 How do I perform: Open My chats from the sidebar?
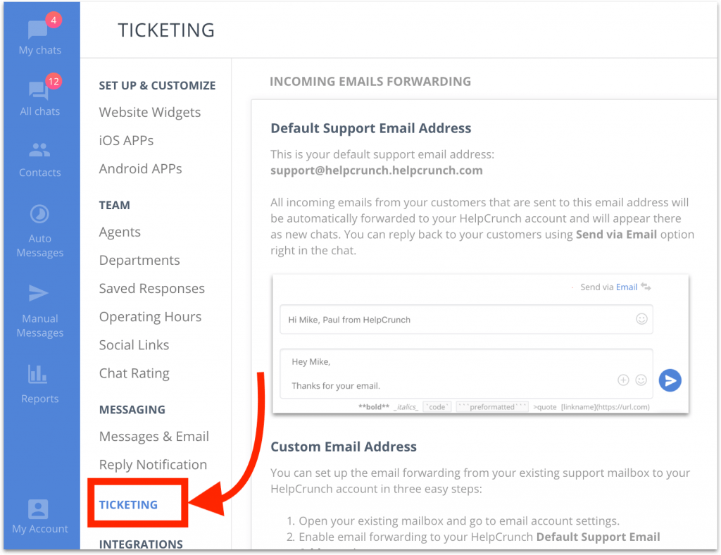coord(40,35)
